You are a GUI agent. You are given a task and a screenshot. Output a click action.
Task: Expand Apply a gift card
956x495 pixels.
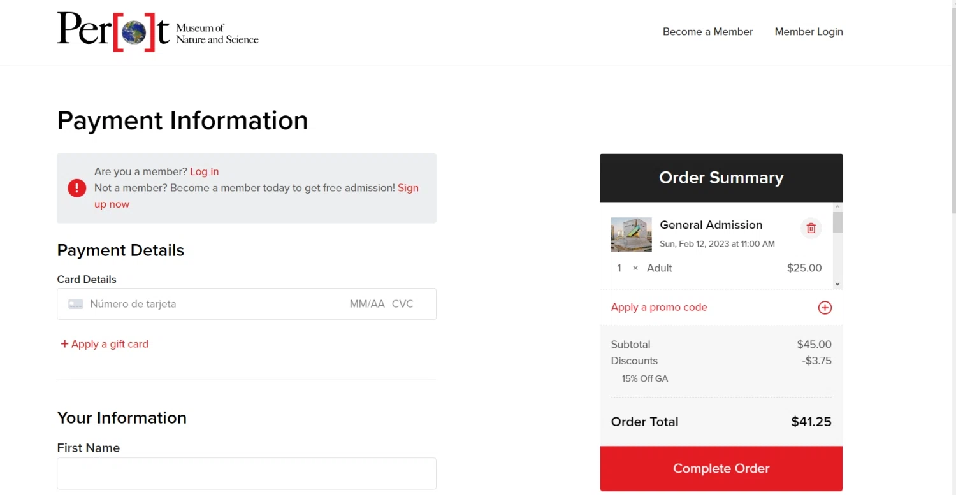tap(105, 344)
